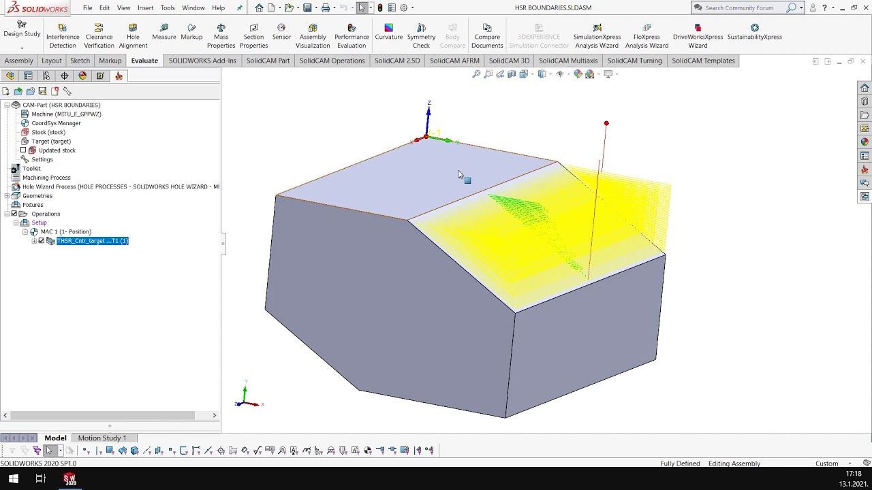872x490 pixels.
Task: Open the Windows Start menu
Action: [13, 478]
